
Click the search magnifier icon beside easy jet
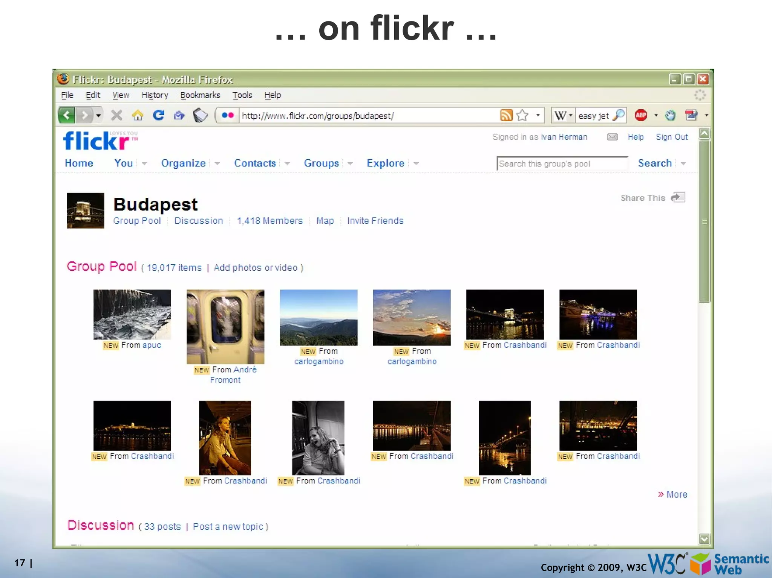619,115
